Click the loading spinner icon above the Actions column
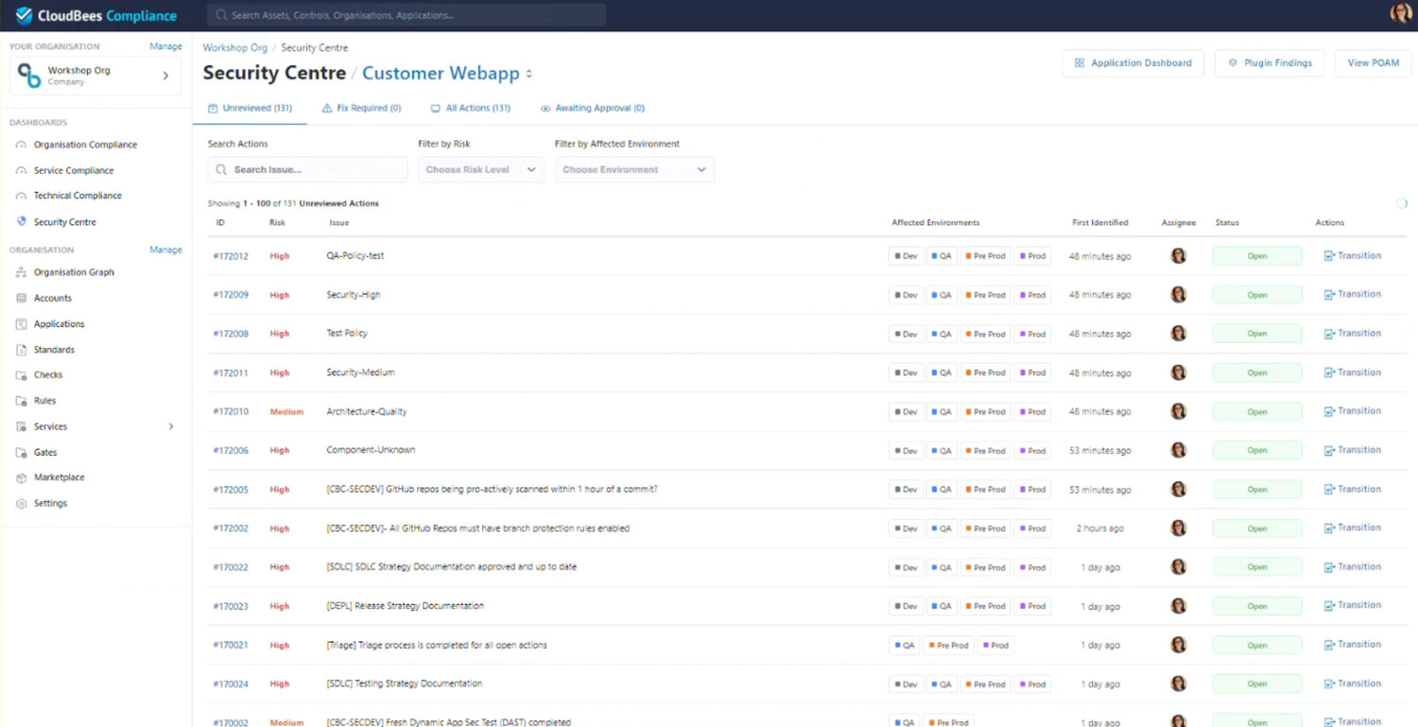The height and width of the screenshot is (727, 1418). click(1401, 203)
